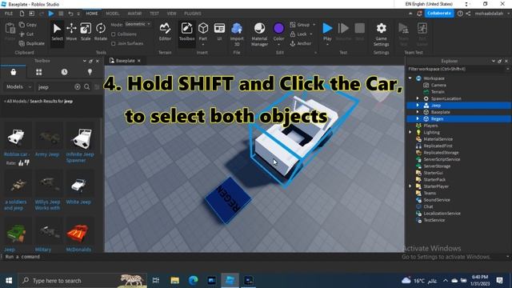Select the Infinite Jeep Spawner thumbnail

(80, 138)
